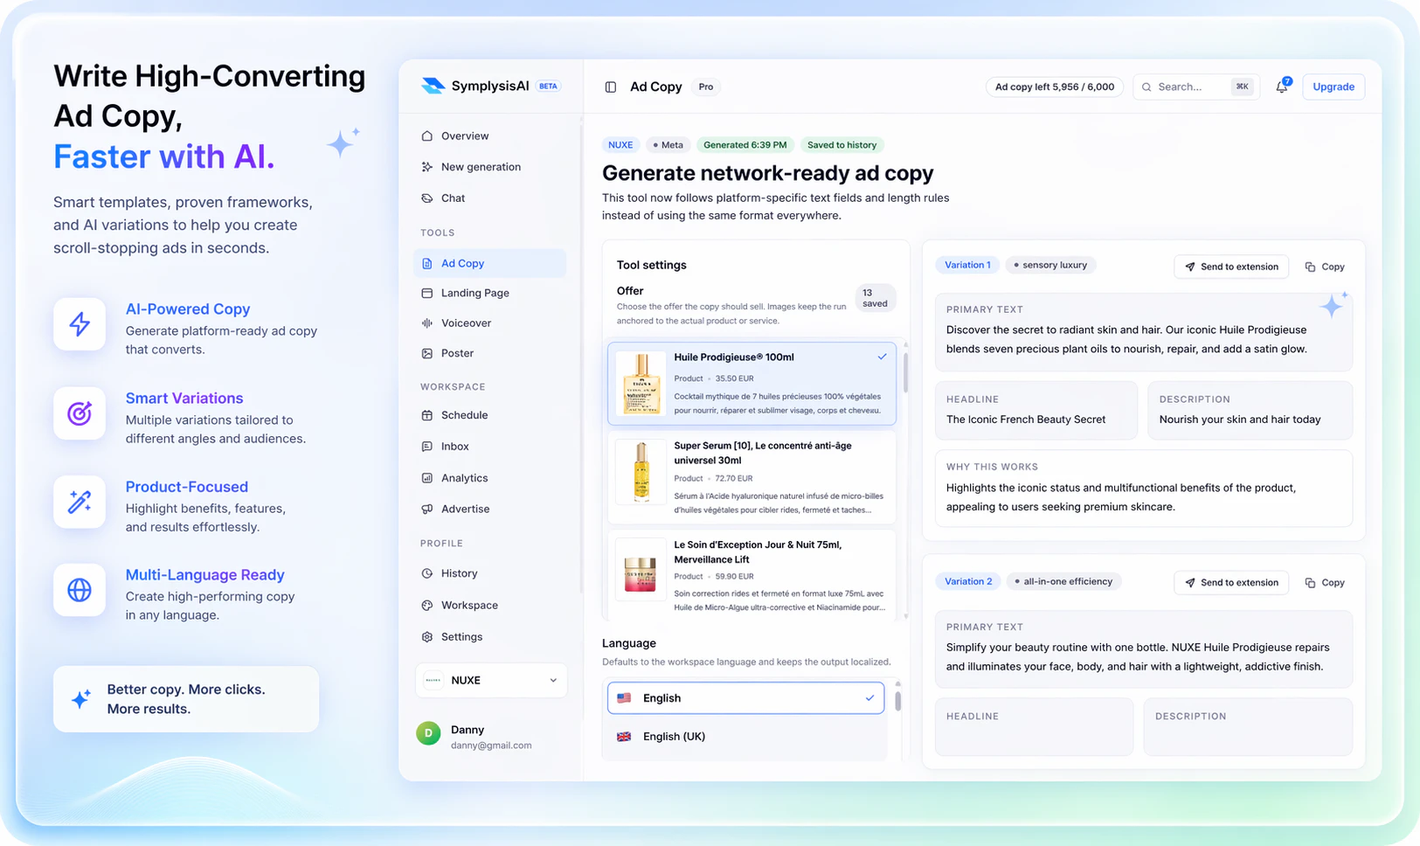
Task: Click the Huile Prodigieuse product thumbnail
Action: [641, 384]
